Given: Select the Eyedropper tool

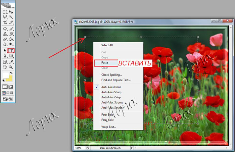Looking at the screenshot, I should coord(11,62).
